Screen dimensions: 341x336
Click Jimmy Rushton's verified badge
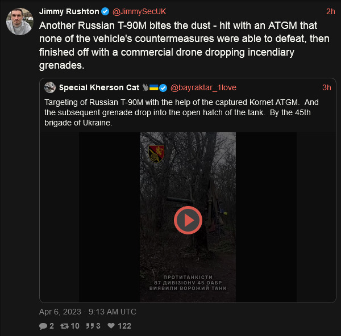(105, 12)
